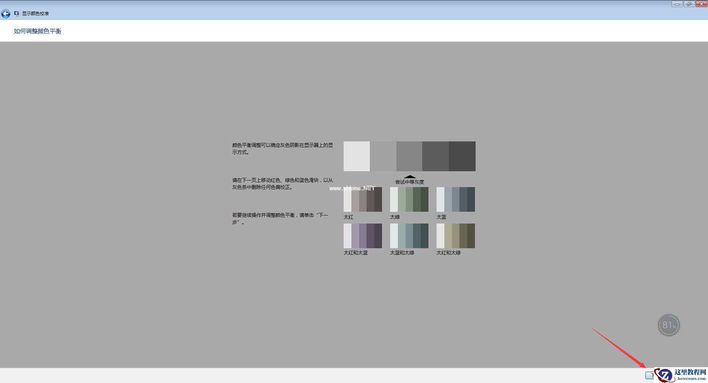708x383 pixels.
Task: Open the 81% floating circle widget
Action: [x=669, y=325]
